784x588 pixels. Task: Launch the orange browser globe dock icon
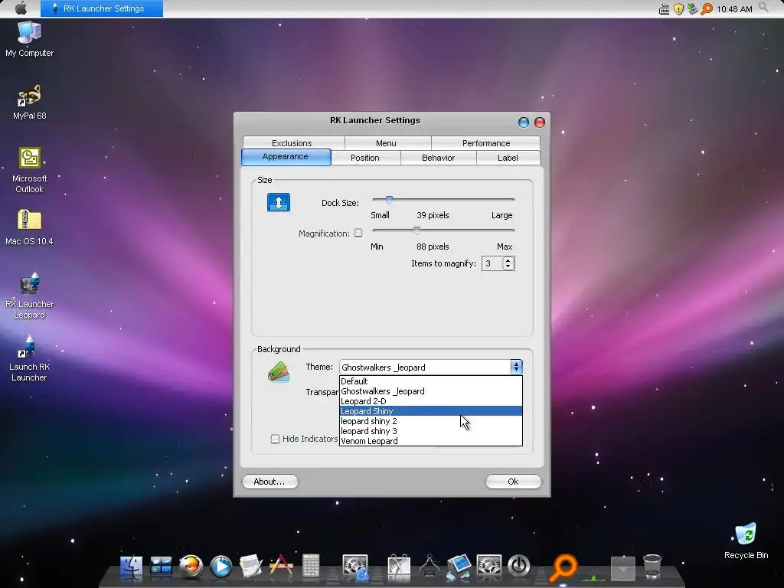click(x=191, y=567)
